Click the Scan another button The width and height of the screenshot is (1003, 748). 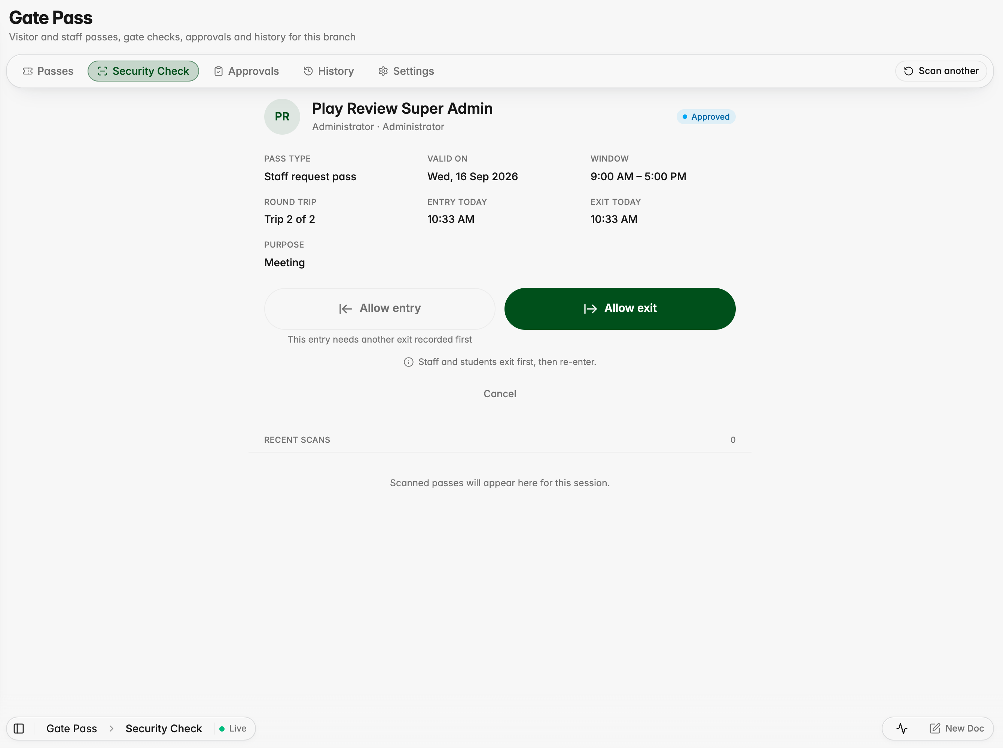coord(941,71)
